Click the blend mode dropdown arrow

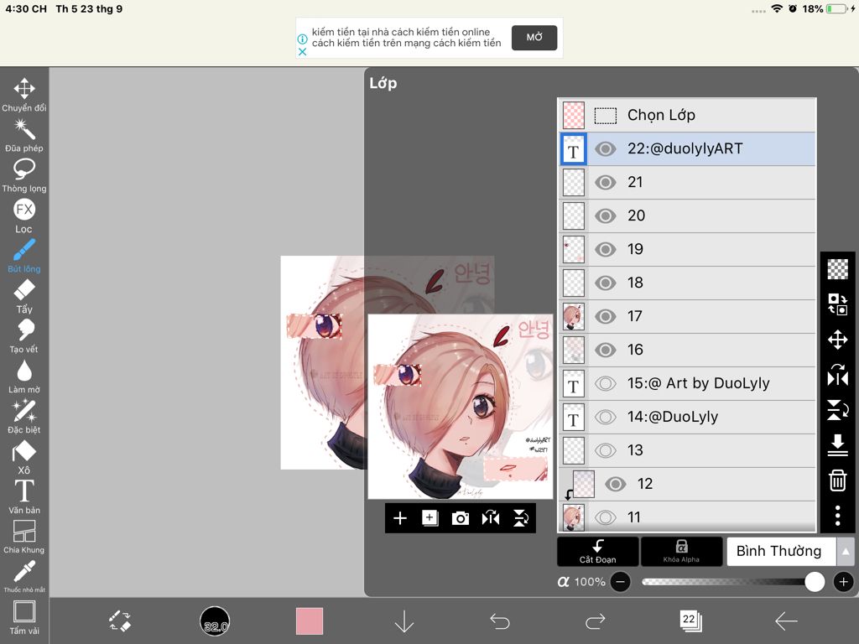pos(846,552)
